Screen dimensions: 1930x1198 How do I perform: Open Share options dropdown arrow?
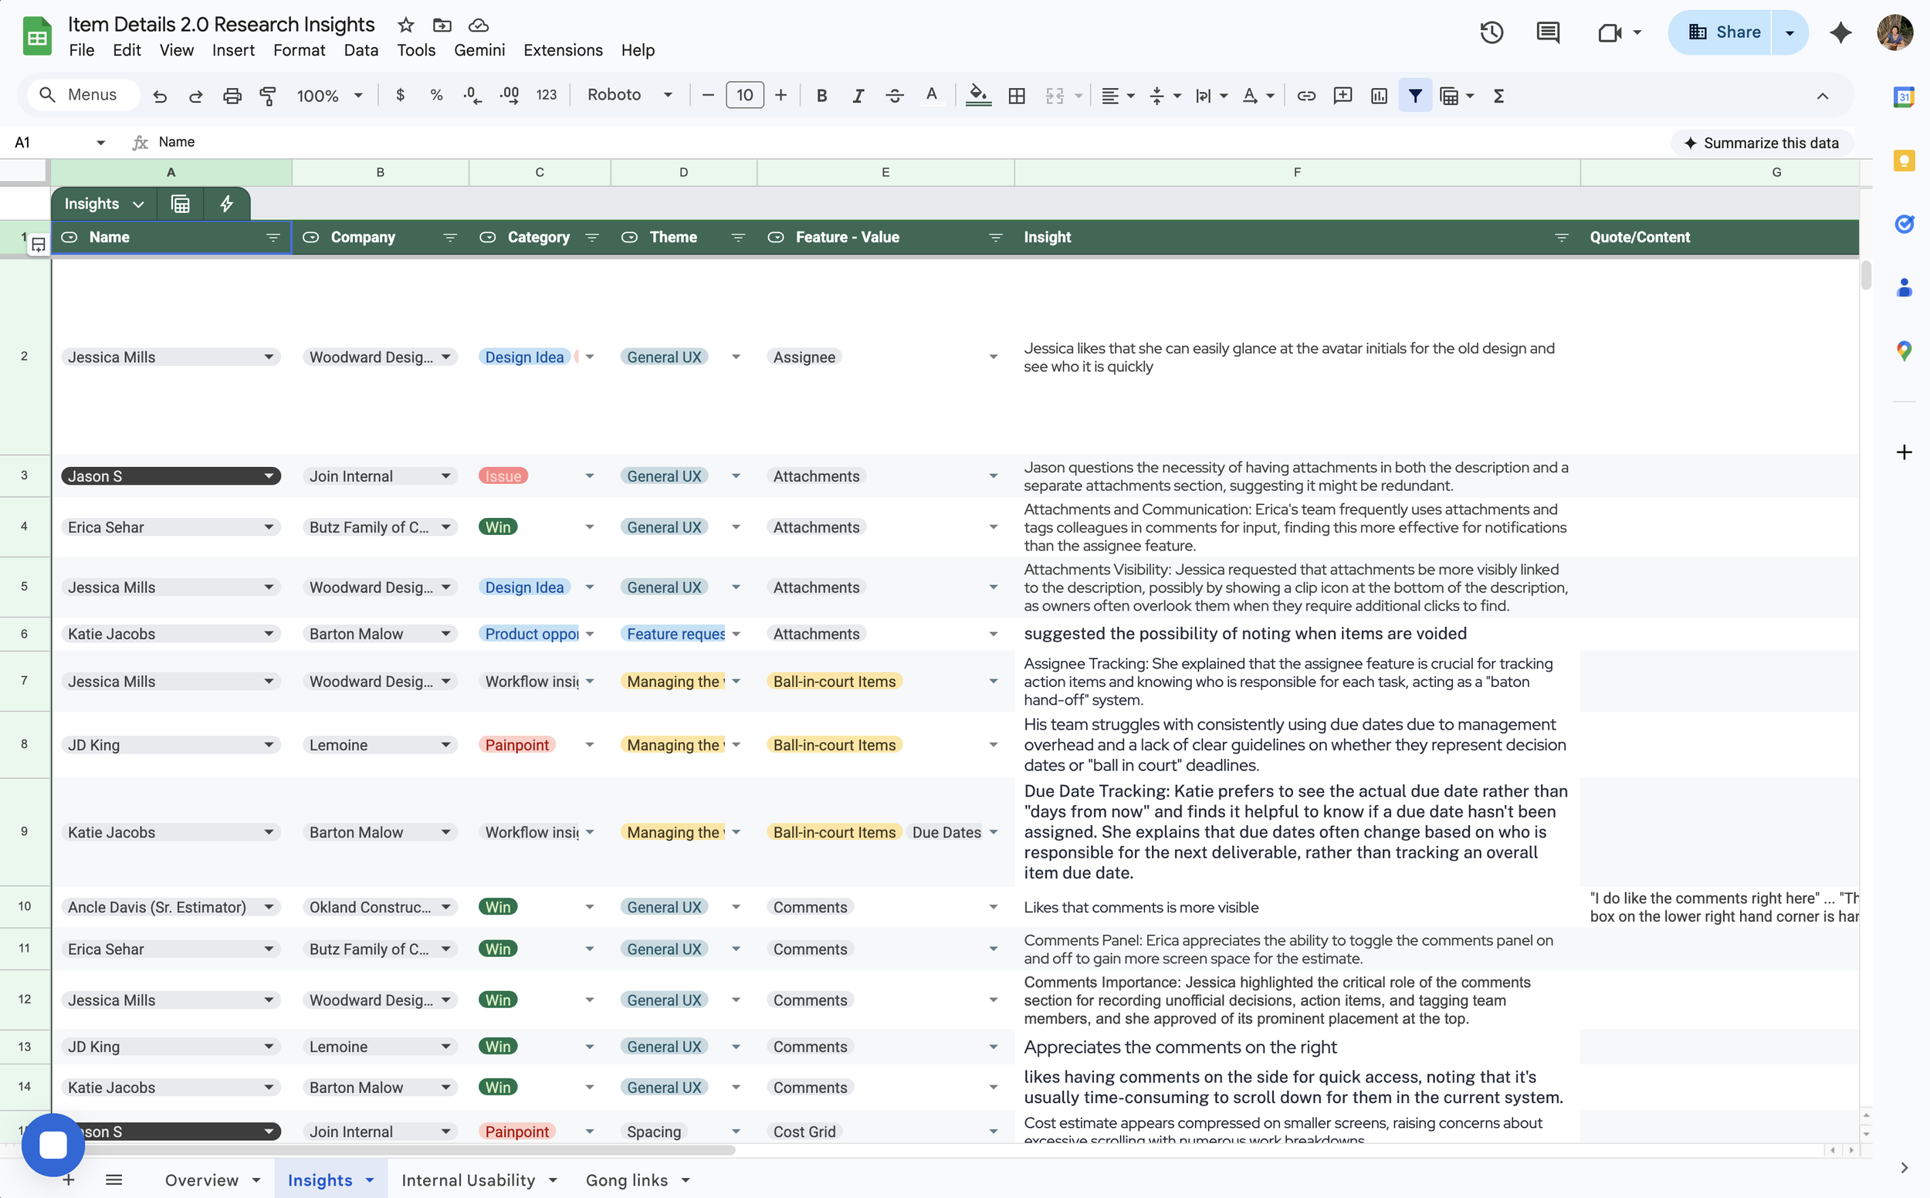1789,32
